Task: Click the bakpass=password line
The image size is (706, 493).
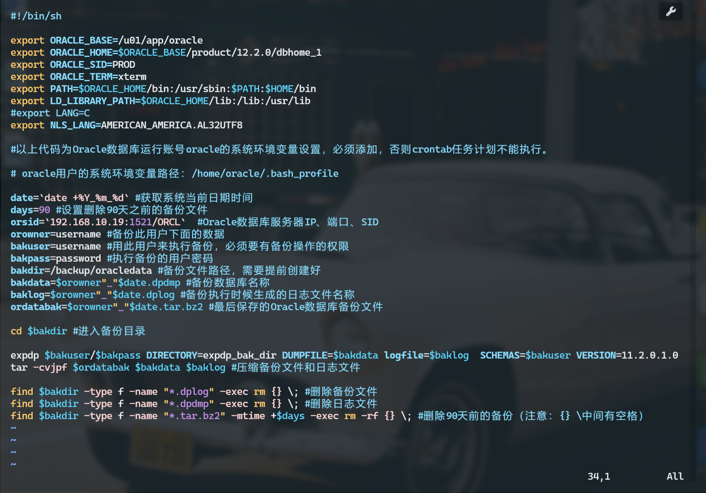Action: [56, 258]
